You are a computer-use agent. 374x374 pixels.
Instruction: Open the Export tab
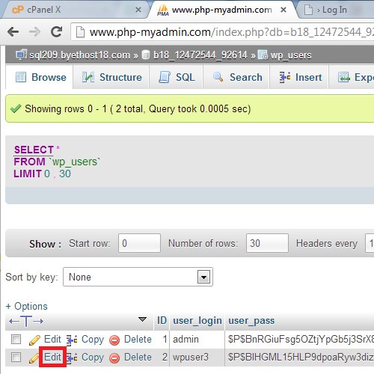[x=352, y=77]
